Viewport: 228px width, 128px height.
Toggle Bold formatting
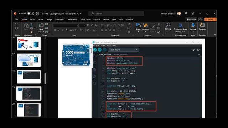click(x=55, y=30)
